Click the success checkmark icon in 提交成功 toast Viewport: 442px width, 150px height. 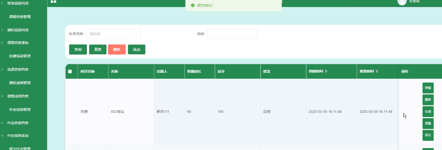tap(193, 5)
